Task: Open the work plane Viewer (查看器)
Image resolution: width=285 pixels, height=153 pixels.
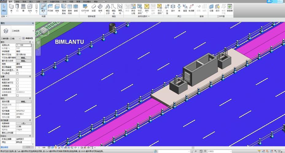Action: [x=230, y=8]
